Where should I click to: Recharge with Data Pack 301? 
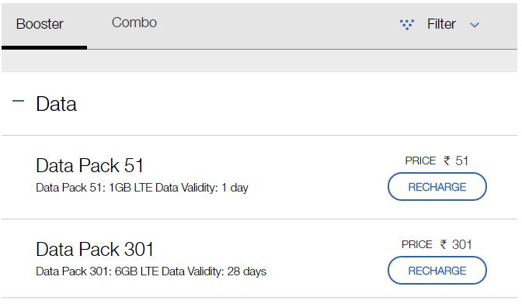(437, 271)
